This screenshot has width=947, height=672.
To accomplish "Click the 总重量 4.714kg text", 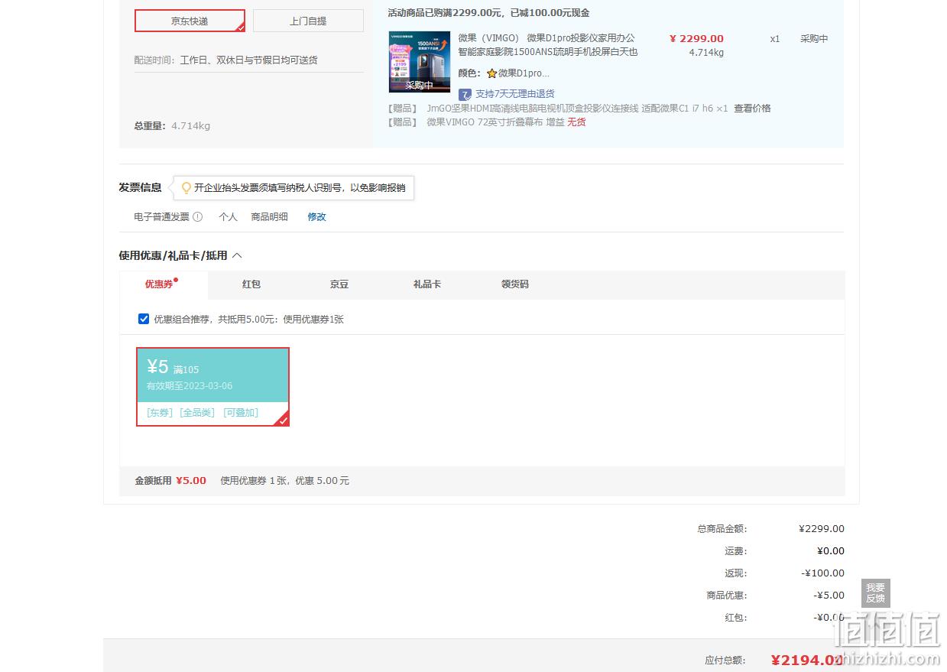I will pyautogui.click(x=172, y=126).
